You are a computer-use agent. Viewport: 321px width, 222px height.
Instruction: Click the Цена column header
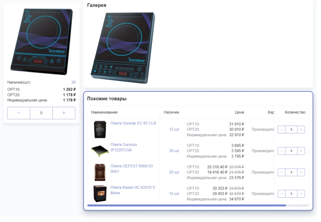[239, 112]
